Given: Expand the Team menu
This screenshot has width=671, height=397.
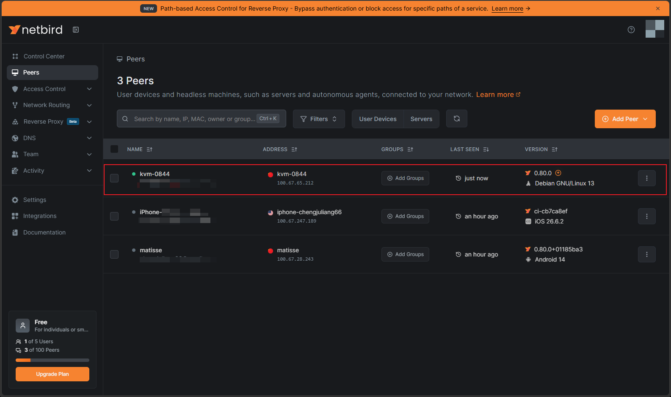Looking at the screenshot, I should [x=52, y=154].
